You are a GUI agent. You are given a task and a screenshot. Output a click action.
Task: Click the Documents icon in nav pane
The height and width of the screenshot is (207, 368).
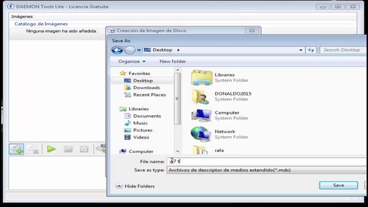tap(128, 116)
